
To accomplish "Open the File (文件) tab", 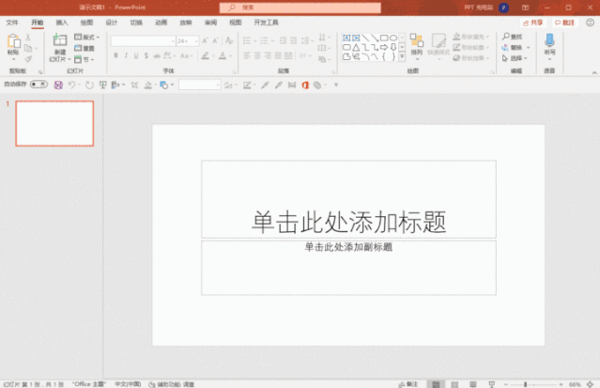I will coord(12,23).
